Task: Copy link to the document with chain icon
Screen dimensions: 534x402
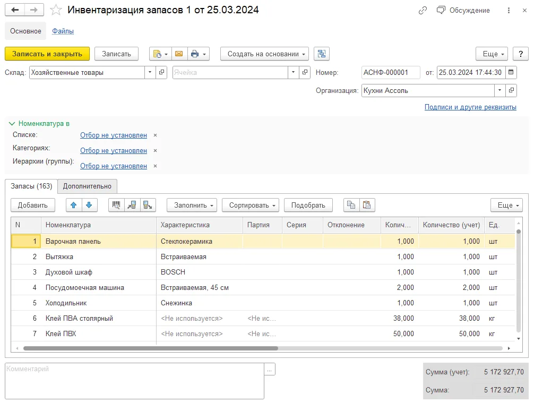Action: tap(423, 11)
